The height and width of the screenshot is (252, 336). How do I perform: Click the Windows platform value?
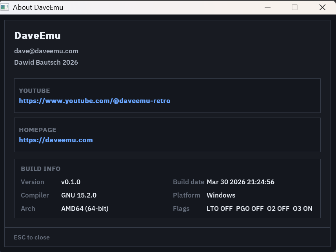pos(221,195)
